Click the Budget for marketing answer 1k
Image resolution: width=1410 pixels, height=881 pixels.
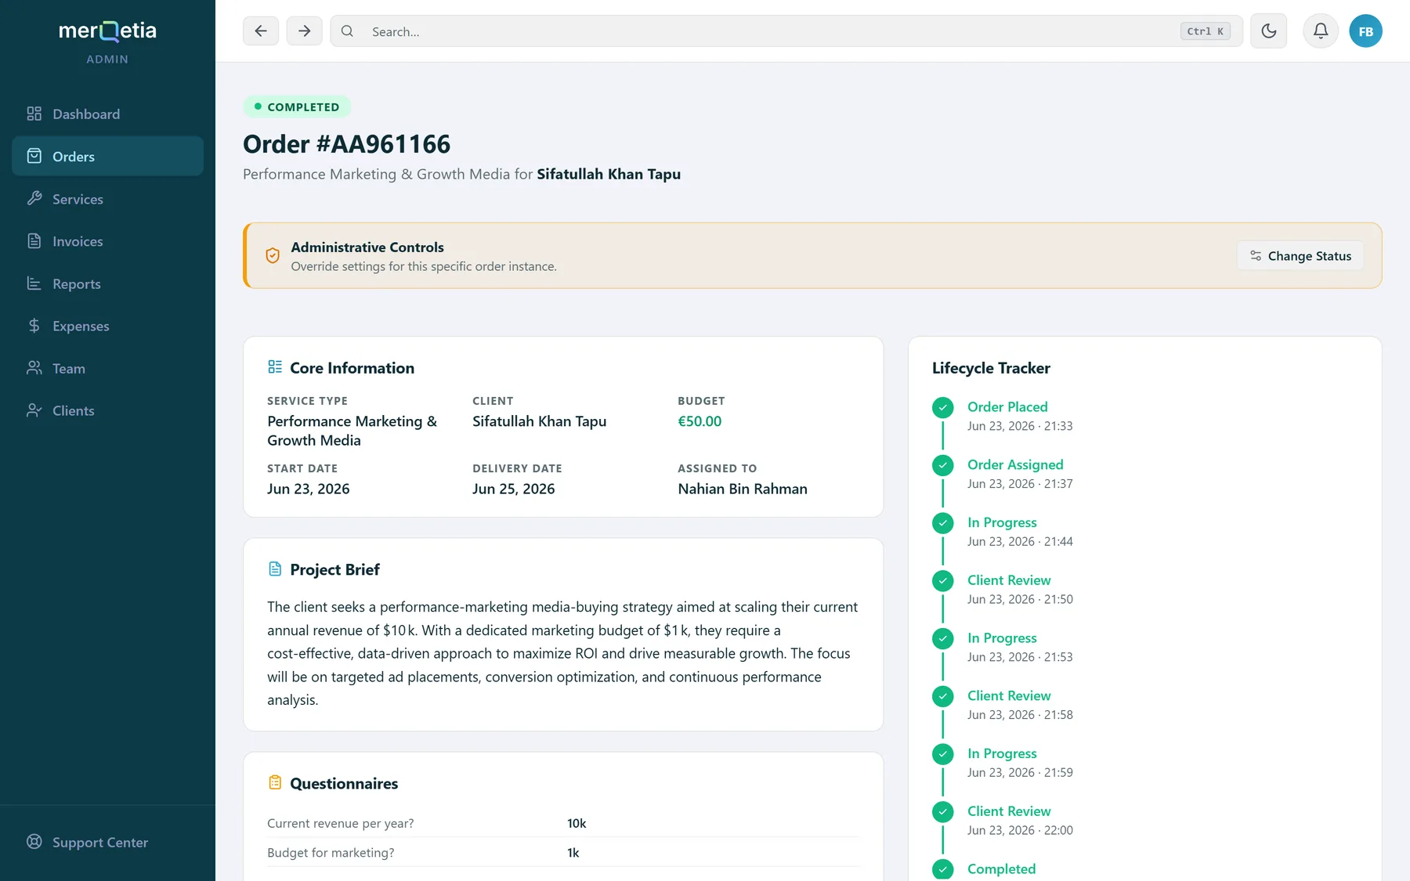(x=573, y=853)
